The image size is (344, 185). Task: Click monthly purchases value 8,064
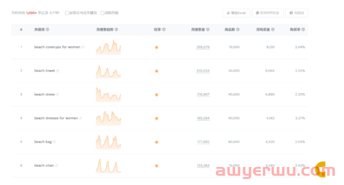pos(270,71)
